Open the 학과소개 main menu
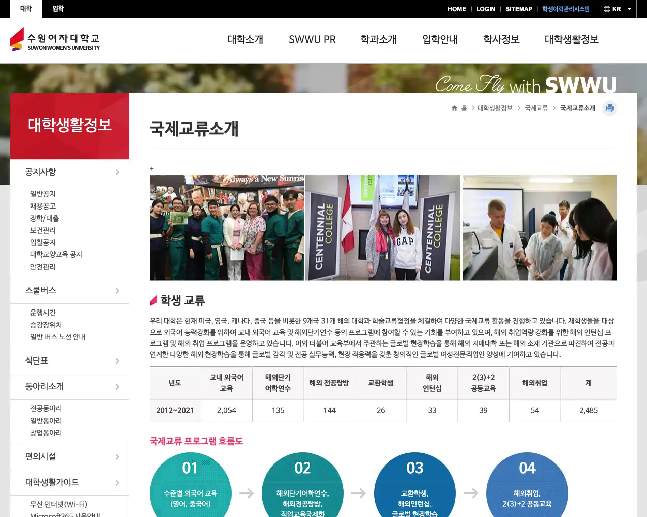The width and height of the screenshot is (647, 517). 379,39
